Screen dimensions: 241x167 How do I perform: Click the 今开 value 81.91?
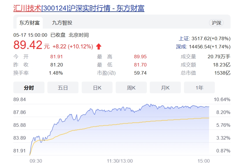[57, 57]
